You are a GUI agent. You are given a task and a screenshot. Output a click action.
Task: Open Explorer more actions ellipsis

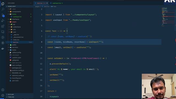(31, 3)
